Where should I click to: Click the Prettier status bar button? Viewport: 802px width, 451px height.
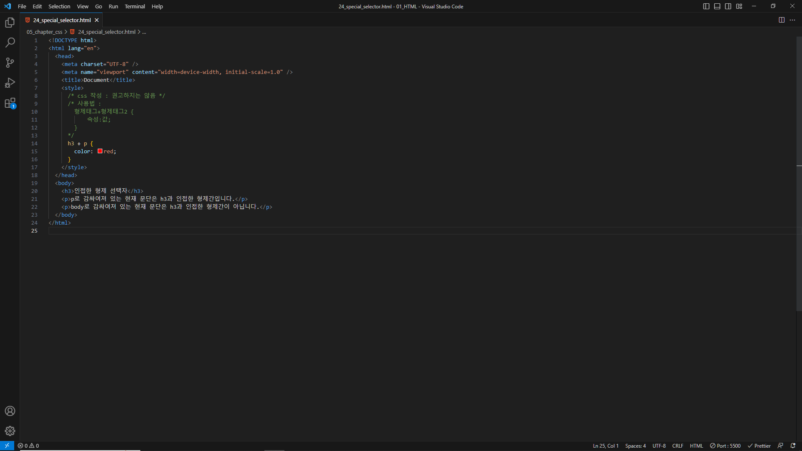[759, 446]
